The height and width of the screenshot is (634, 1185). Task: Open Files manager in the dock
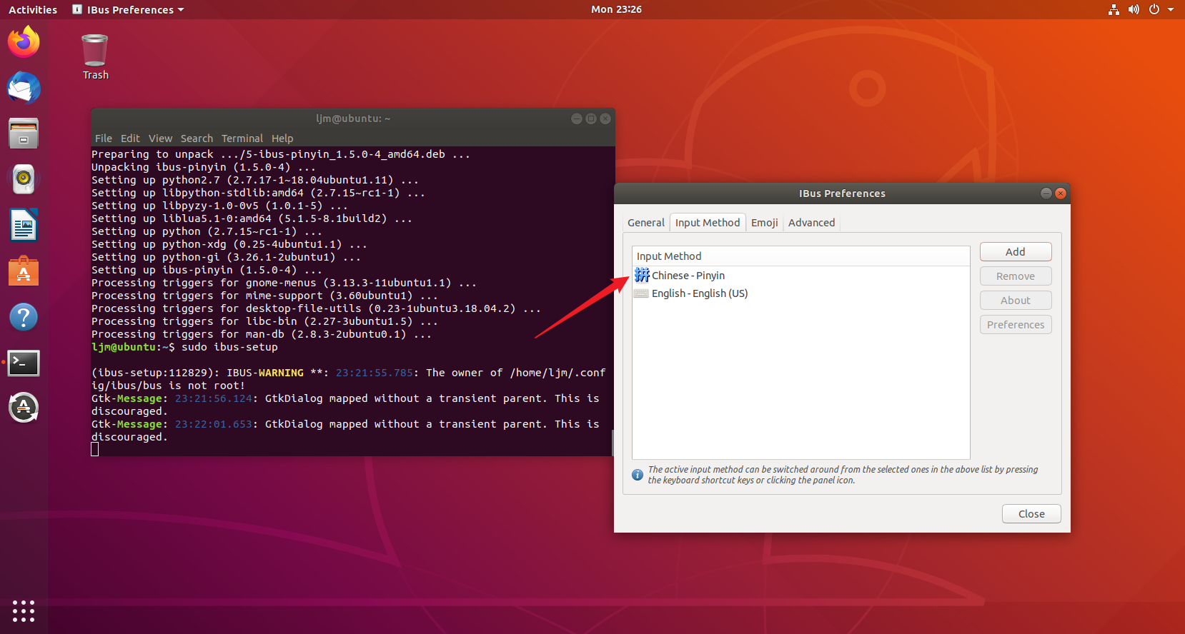[x=24, y=134]
